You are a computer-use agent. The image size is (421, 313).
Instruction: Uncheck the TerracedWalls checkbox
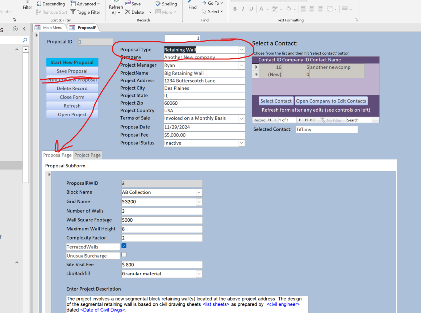tap(124, 246)
